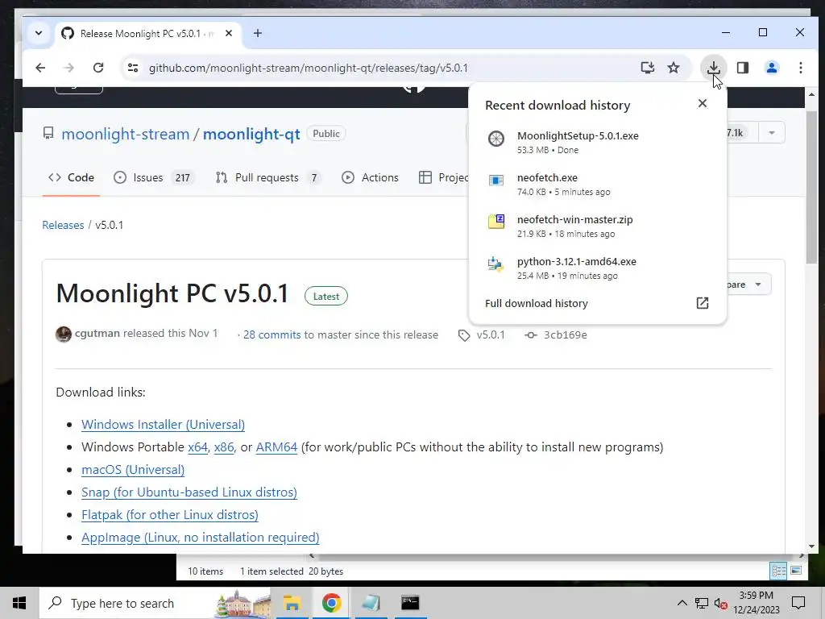Click the neofetch-win-master.zip archive icon
Image resolution: width=825 pixels, height=619 pixels.
click(x=496, y=222)
